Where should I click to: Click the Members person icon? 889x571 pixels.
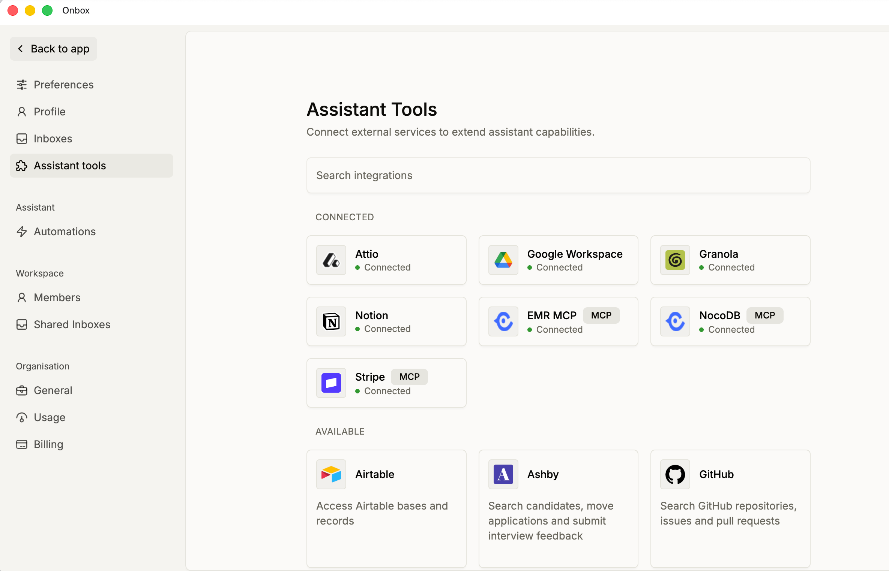pyautogui.click(x=22, y=297)
